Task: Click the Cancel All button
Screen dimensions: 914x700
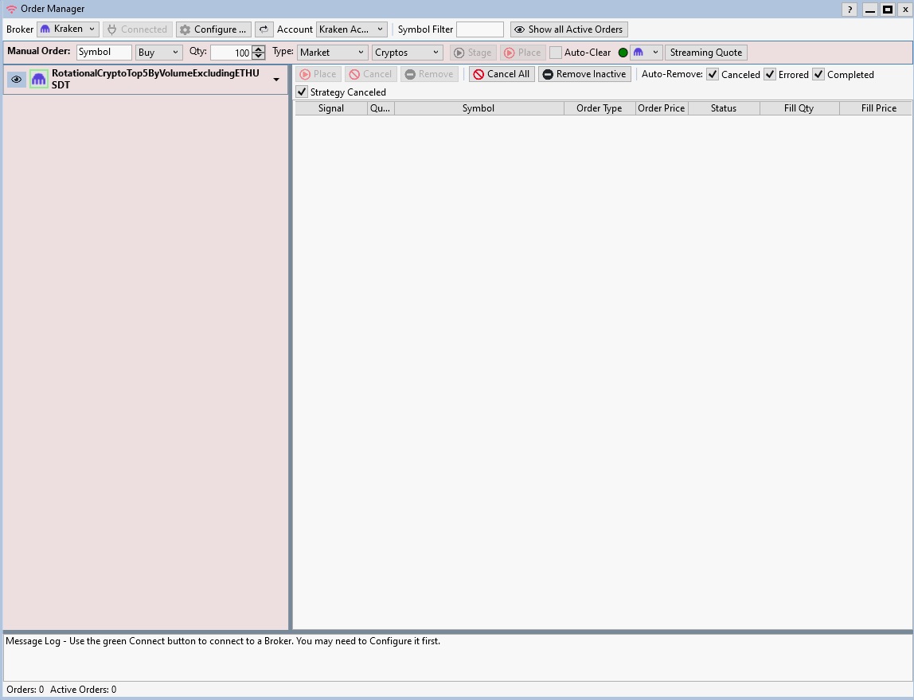Action: 501,74
